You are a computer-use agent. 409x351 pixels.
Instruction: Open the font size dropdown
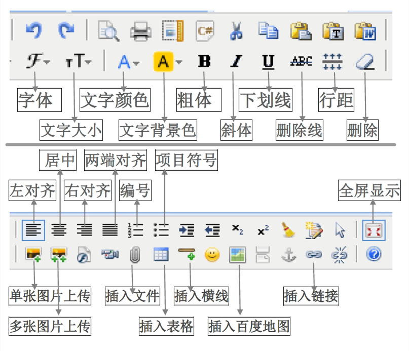(78, 62)
